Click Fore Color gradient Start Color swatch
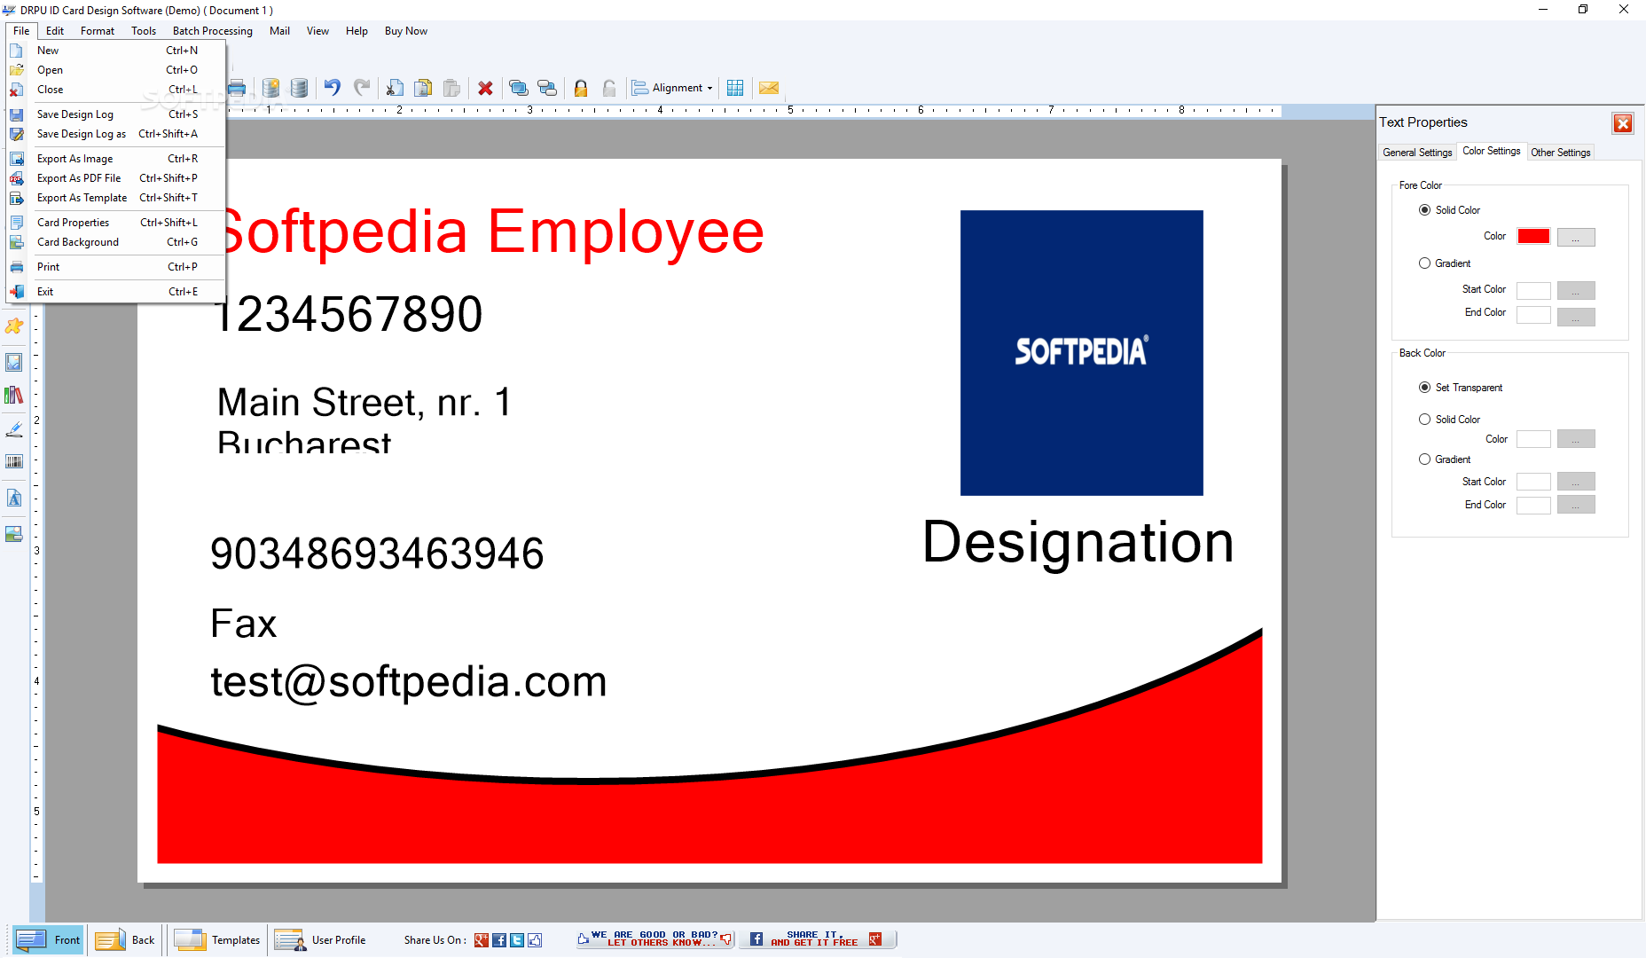 pos(1533,291)
